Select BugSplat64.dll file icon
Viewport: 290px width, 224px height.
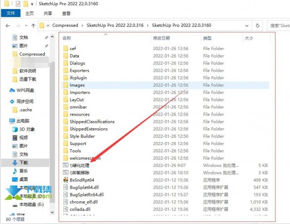coord(66,187)
